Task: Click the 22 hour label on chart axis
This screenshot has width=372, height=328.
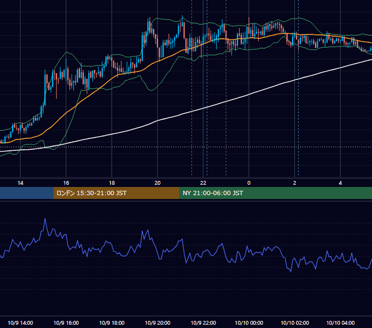Action: point(203,183)
